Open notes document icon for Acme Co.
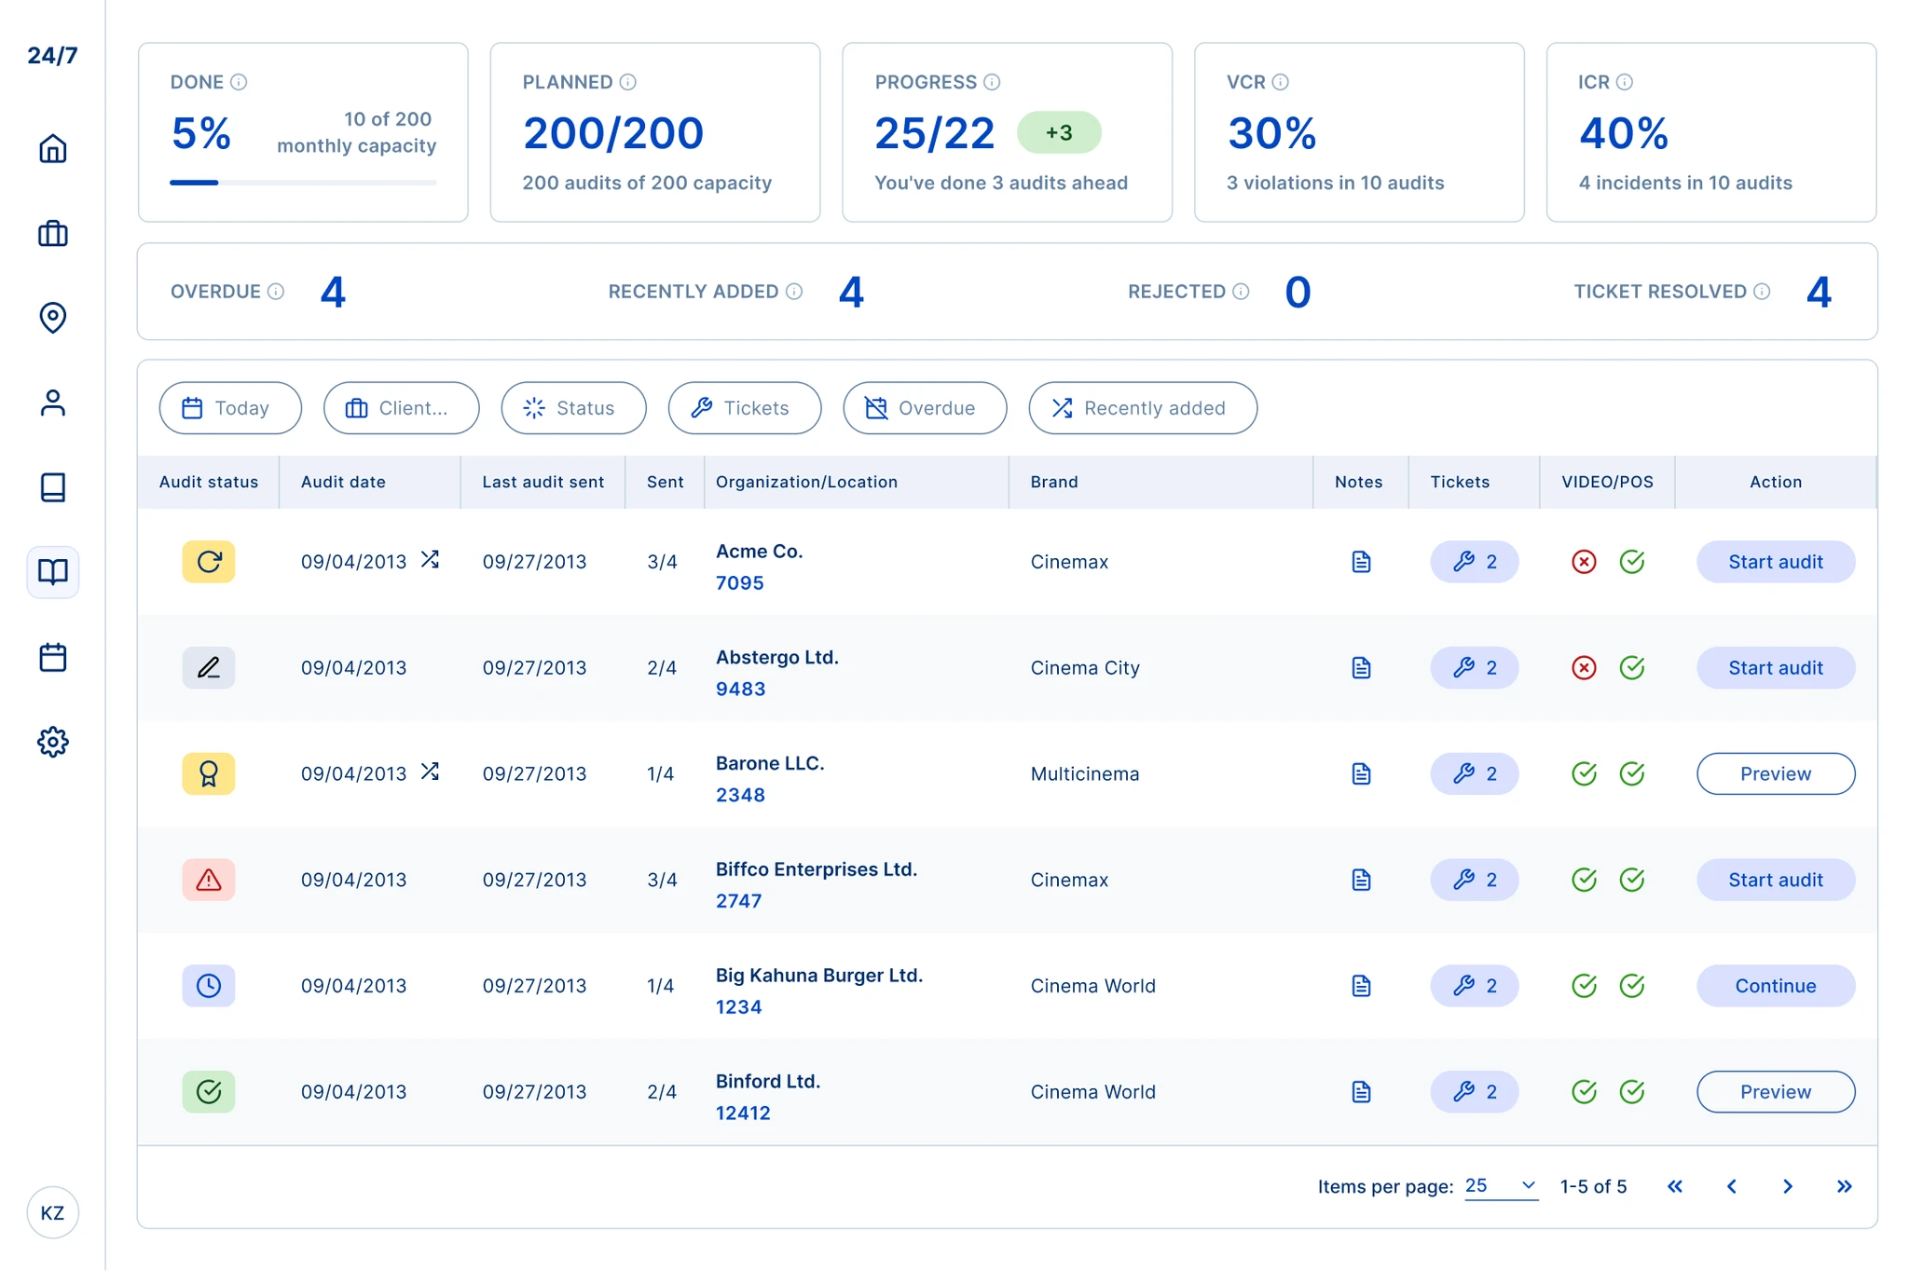Screen dimensions: 1909x1271 point(1360,562)
